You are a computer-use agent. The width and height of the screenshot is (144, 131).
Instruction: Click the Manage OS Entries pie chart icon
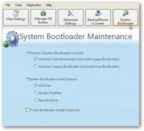[x=43, y=13]
